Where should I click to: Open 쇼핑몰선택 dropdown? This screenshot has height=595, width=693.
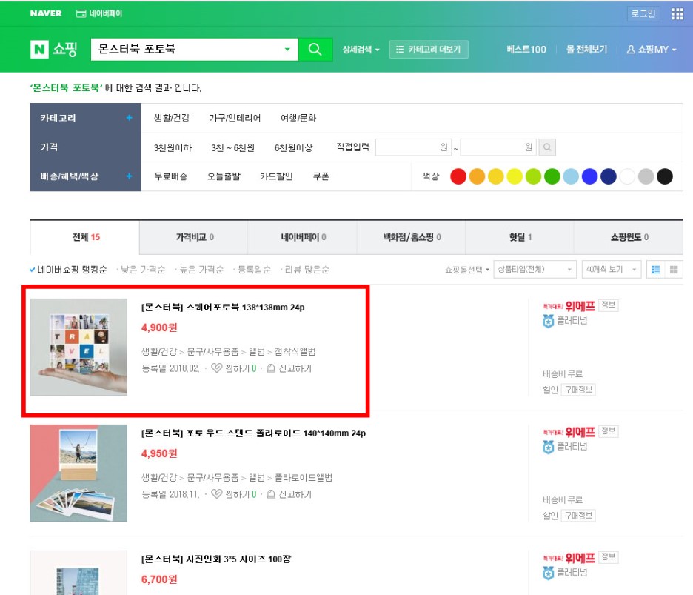point(466,270)
